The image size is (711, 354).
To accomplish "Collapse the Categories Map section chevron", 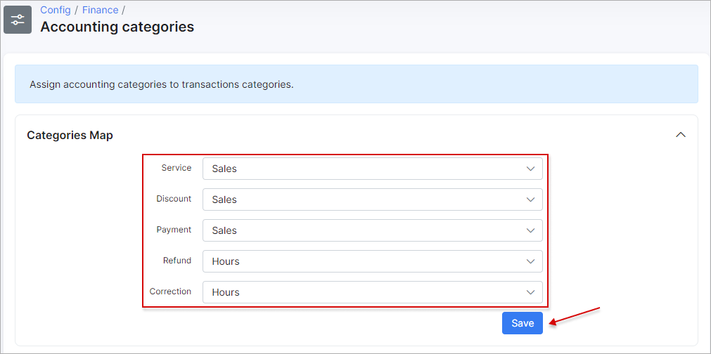I will tap(681, 135).
